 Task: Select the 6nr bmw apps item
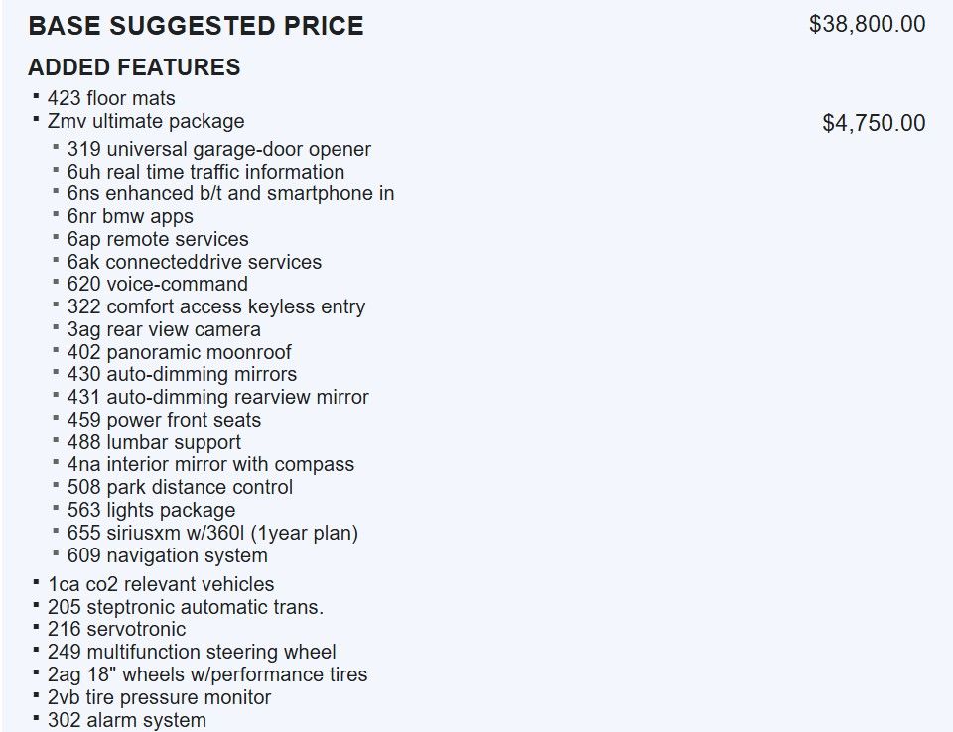(130, 216)
